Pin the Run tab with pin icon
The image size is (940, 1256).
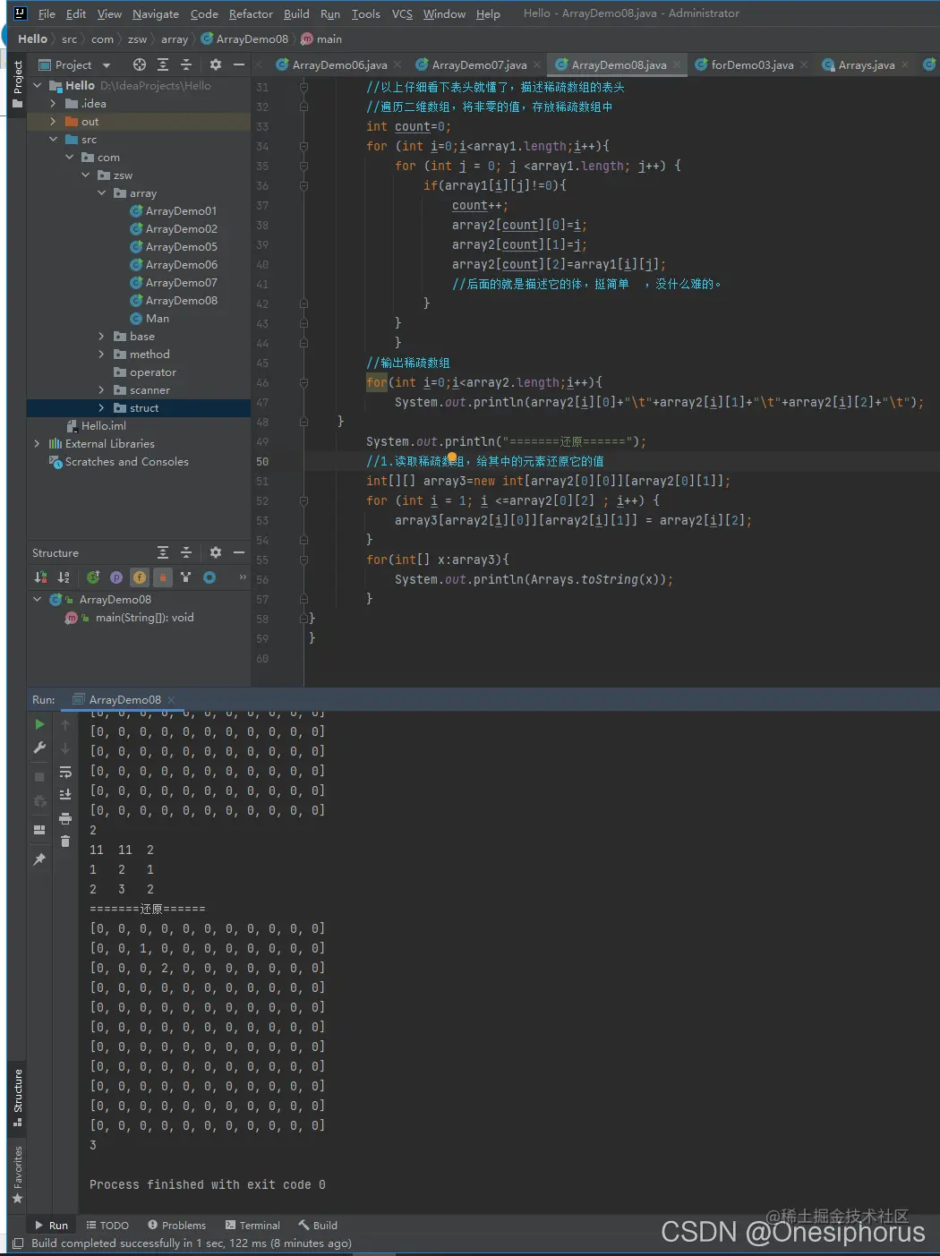point(39,859)
